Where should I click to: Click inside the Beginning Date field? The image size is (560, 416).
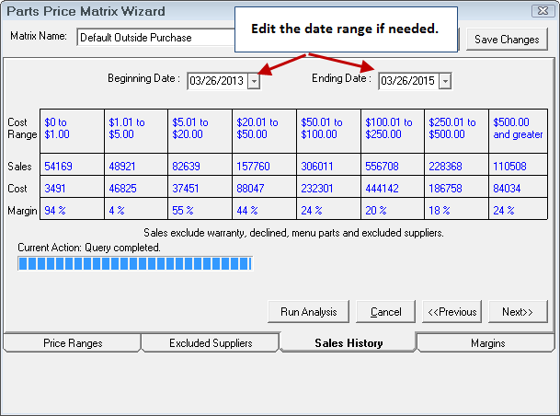216,81
